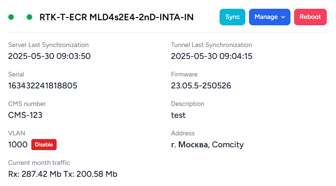Click the Server Last Synchronization timestamp
336x186 pixels.
[49, 56]
